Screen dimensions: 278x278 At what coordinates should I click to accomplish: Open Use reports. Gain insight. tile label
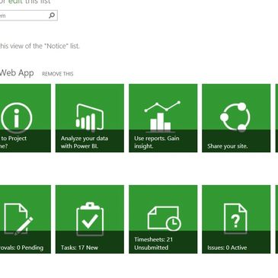pos(157,142)
